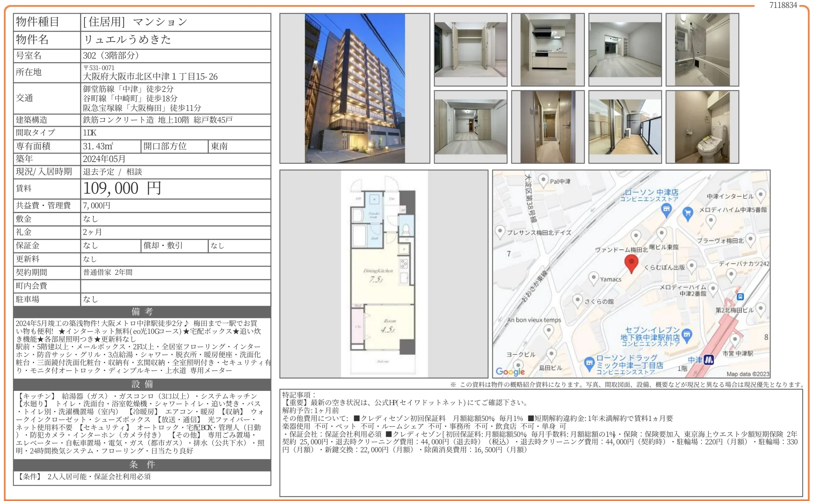Viewport: 815px width, 501px height.
Task: Click the Seven-Eleven Nakatsu station store marker
Action: tap(687, 335)
